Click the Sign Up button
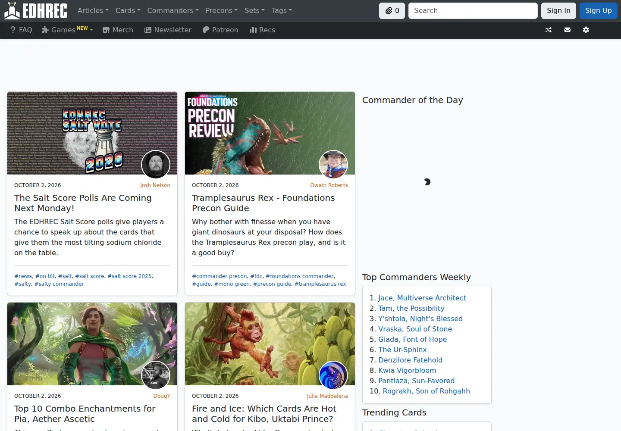Image resolution: width=621 pixels, height=431 pixels. (x=599, y=11)
